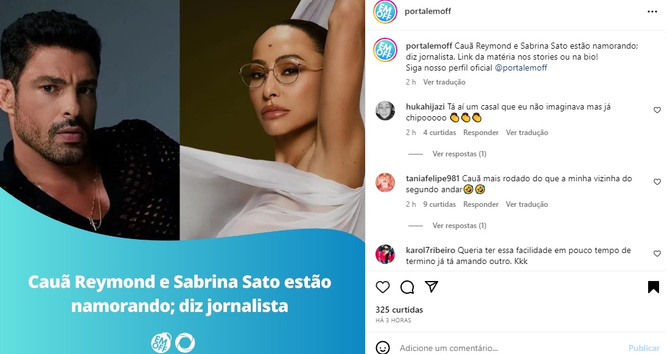Image resolution: width=667 pixels, height=354 pixels.
Task: Like the post with the heart icon
Action: pos(382,287)
